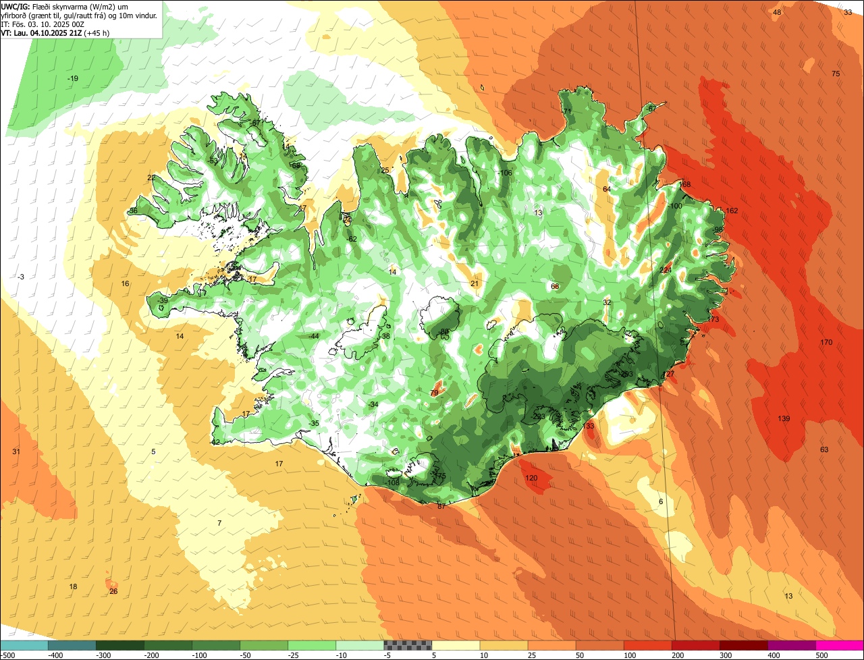
Task: Click the bright red 100 to 200 legend swatch
Action: [647, 644]
